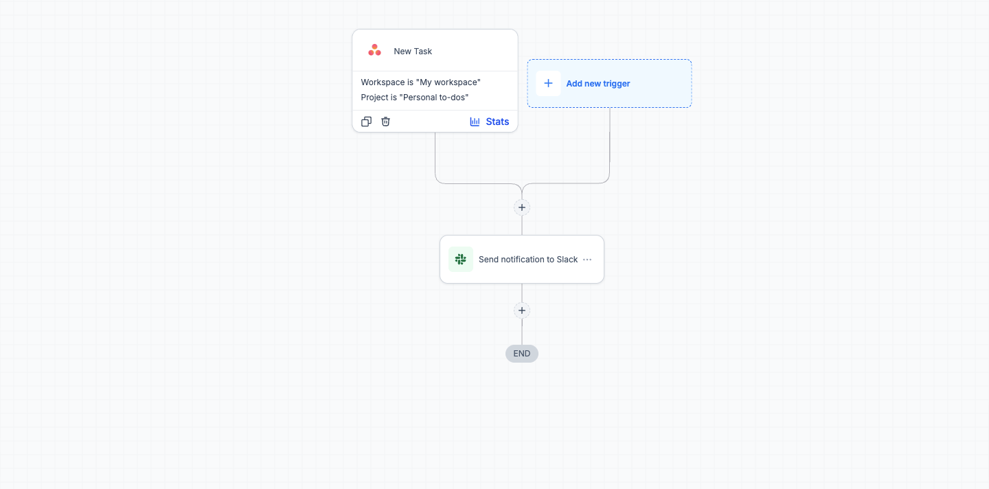Click the Slack icon on the action card
Image resolution: width=989 pixels, height=489 pixels.
click(461, 259)
